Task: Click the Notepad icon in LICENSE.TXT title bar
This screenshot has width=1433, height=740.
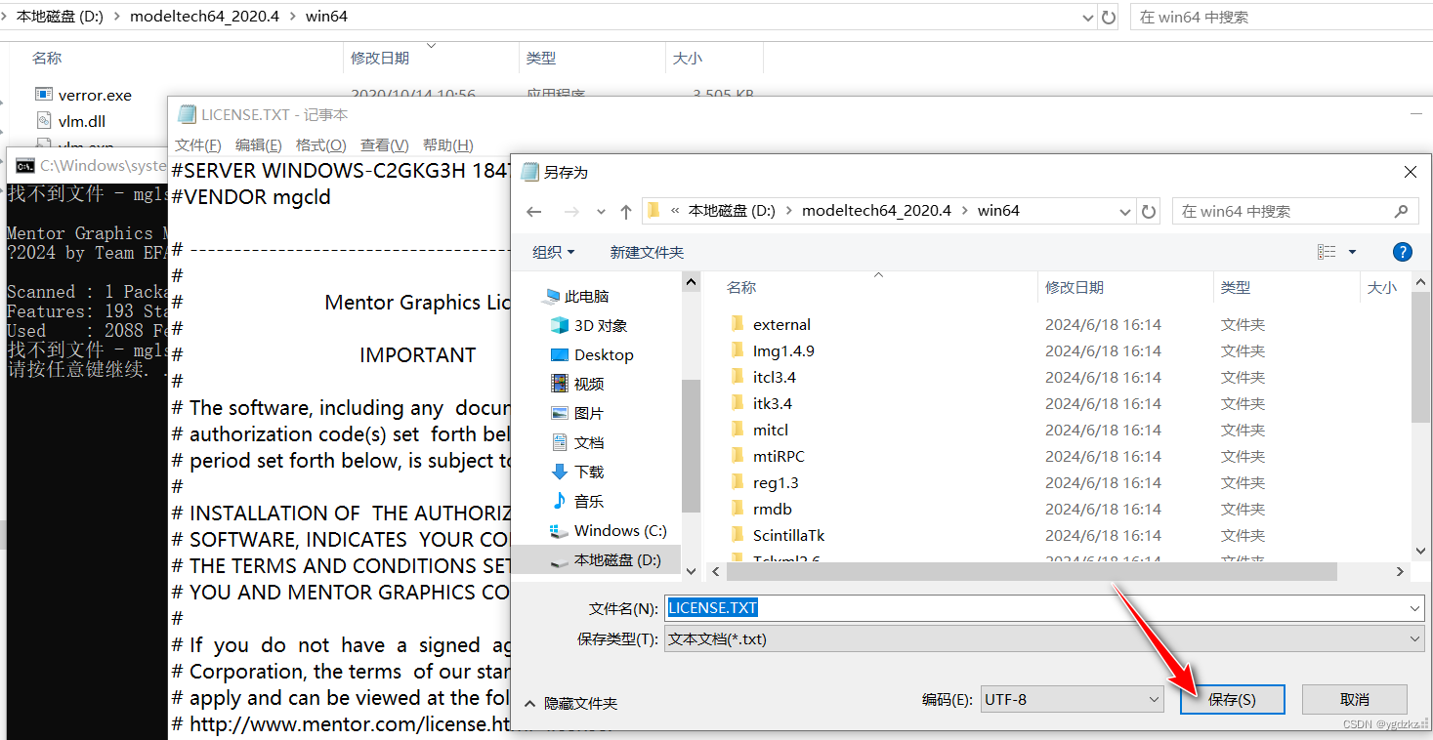Action: pyautogui.click(x=186, y=113)
